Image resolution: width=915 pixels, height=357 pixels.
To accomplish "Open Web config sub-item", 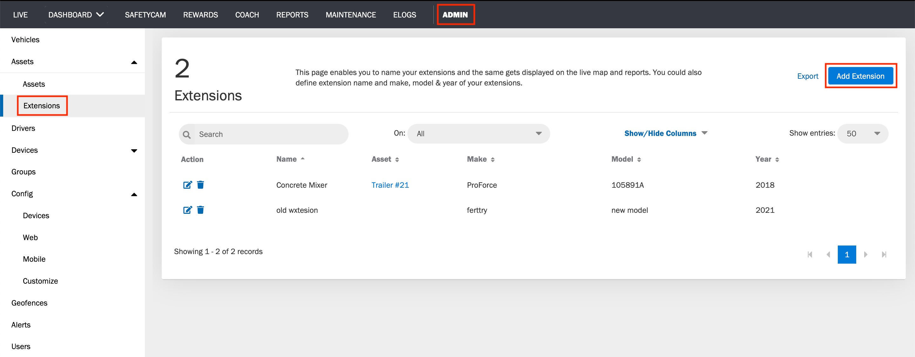I will coord(30,237).
